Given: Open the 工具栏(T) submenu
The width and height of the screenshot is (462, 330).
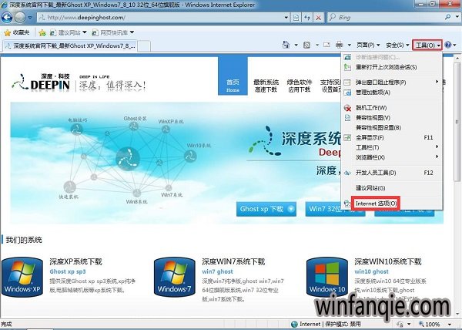Looking at the screenshot, I should pos(391,147).
